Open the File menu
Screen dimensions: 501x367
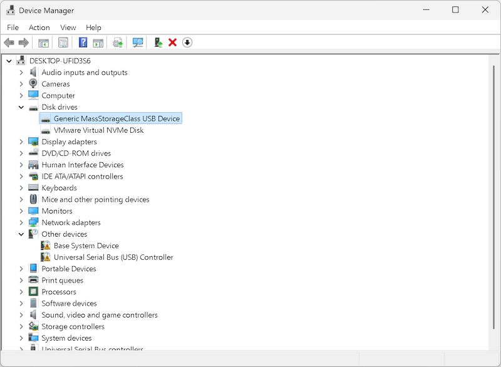click(x=13, y=27)
